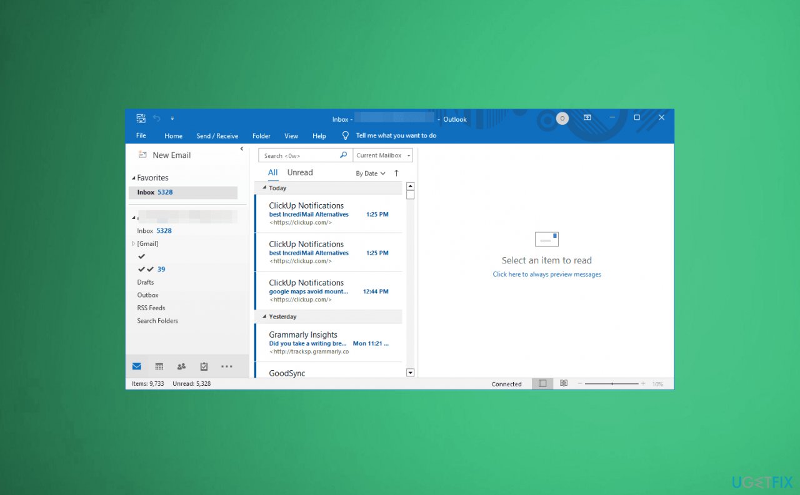Switch to the Mail view icon

click(137, 366)
